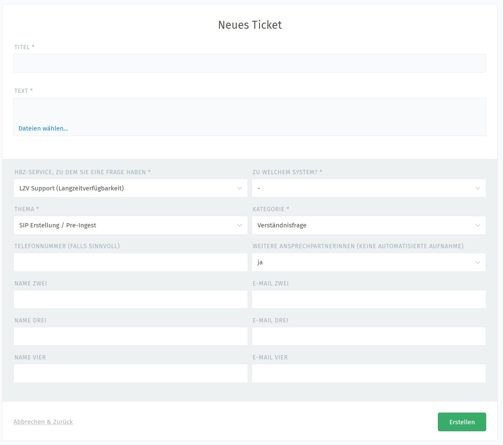This screenshot has height=445, width=503.
Task: Click the chevron arrow on Ansprechpartnerinnen dropdown
Action: 478,263
